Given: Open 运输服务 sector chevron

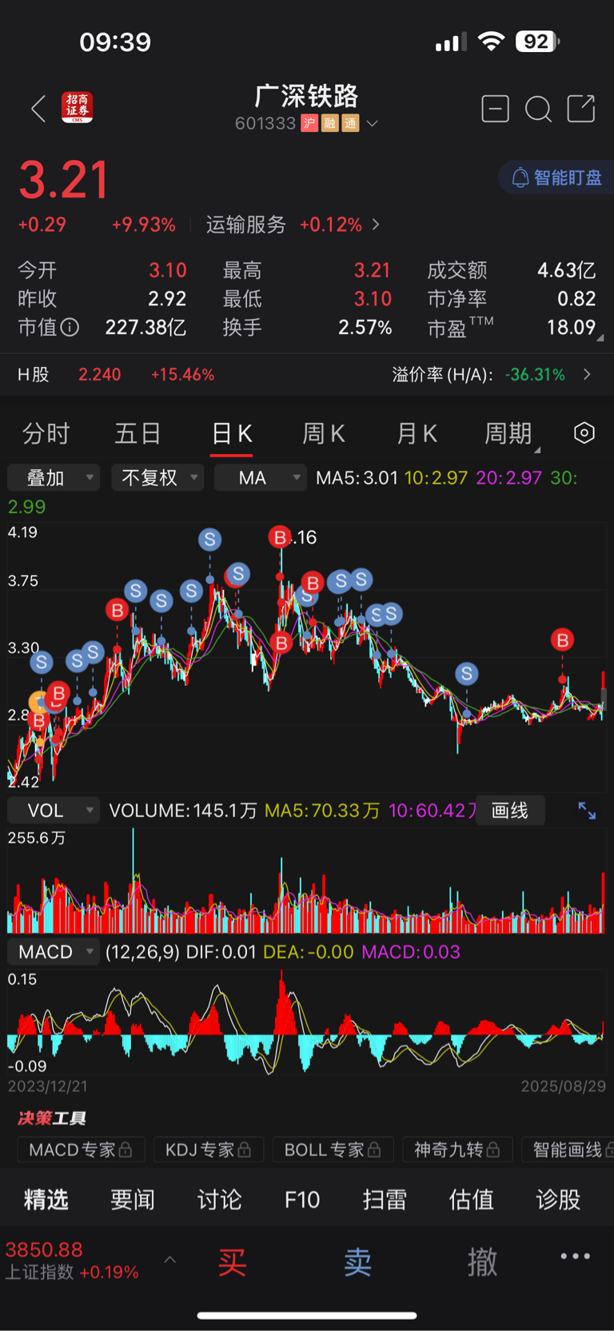Looking at the screenshot, I should click(x=376, y=225).
